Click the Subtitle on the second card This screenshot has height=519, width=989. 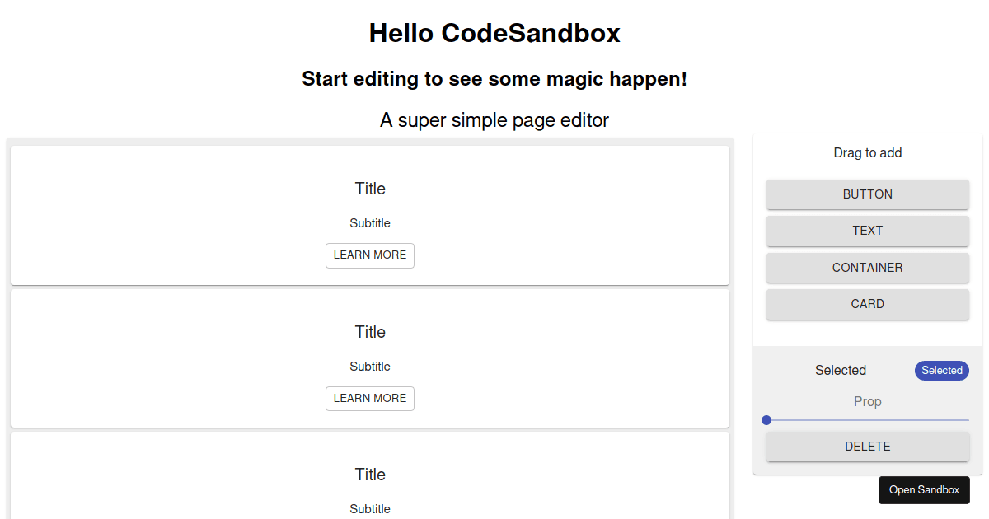[369, 366]
